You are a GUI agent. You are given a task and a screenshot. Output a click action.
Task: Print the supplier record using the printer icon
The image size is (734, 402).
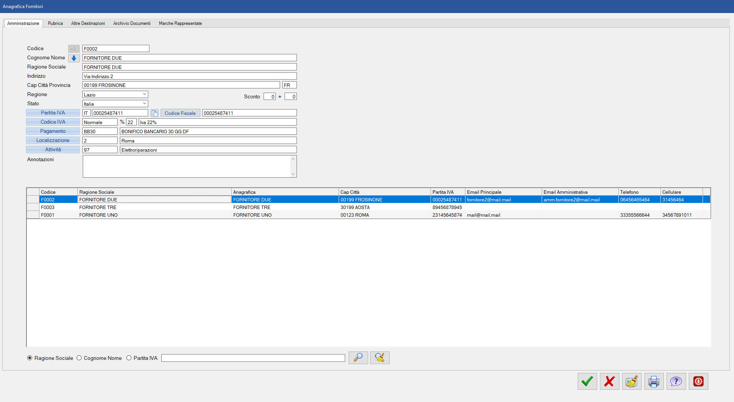tap(654, 381)
